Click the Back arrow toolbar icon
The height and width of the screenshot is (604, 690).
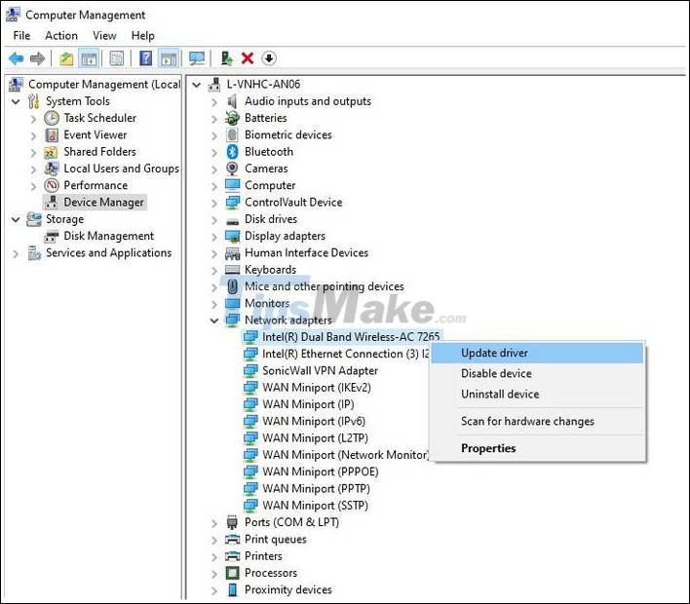[17, 58]
